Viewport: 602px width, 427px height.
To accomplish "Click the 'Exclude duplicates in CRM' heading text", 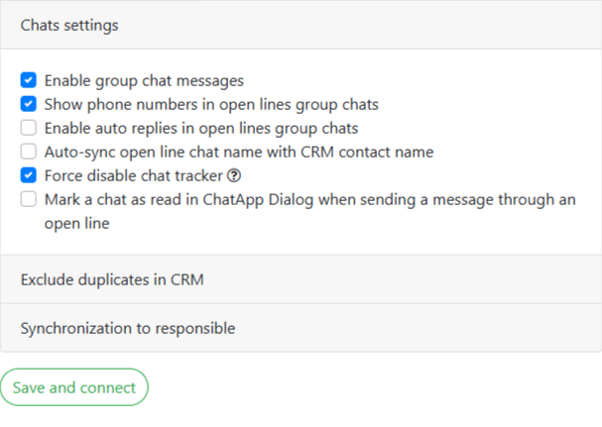I will (111, 279).
